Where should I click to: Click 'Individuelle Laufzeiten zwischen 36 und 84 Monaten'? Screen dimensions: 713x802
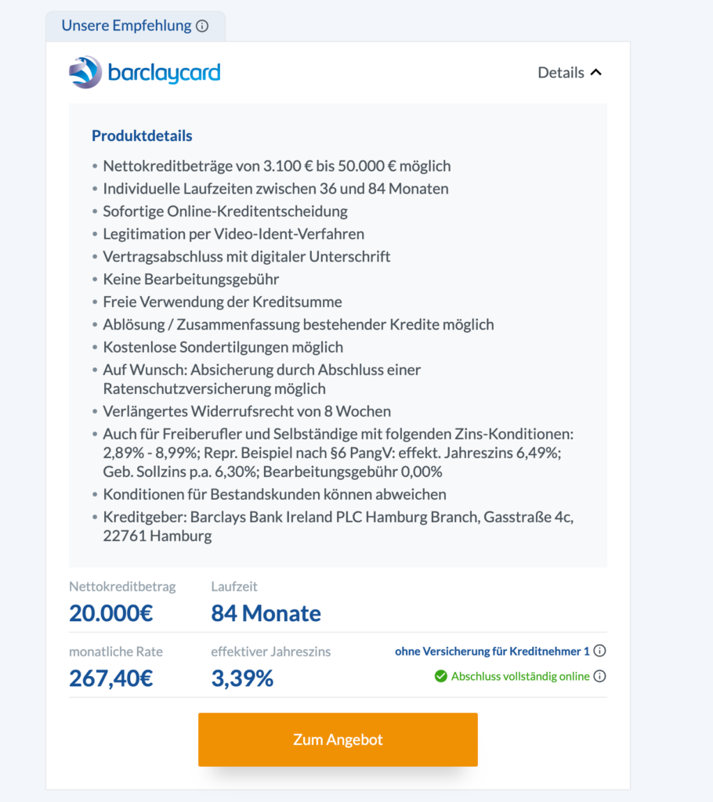click(x=276, y=189)
